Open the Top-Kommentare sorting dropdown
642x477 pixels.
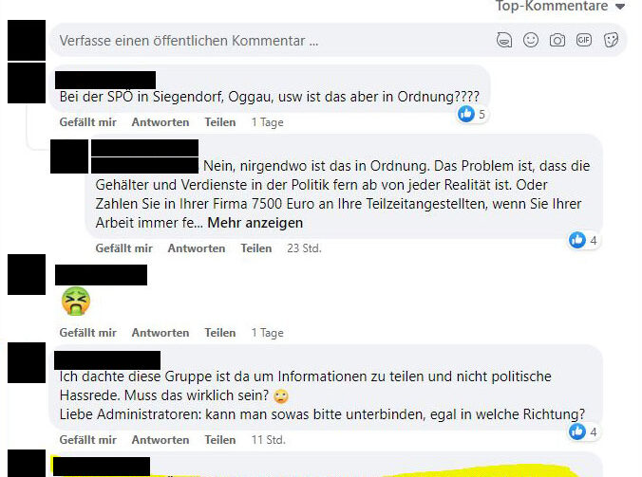click(560, 6)
